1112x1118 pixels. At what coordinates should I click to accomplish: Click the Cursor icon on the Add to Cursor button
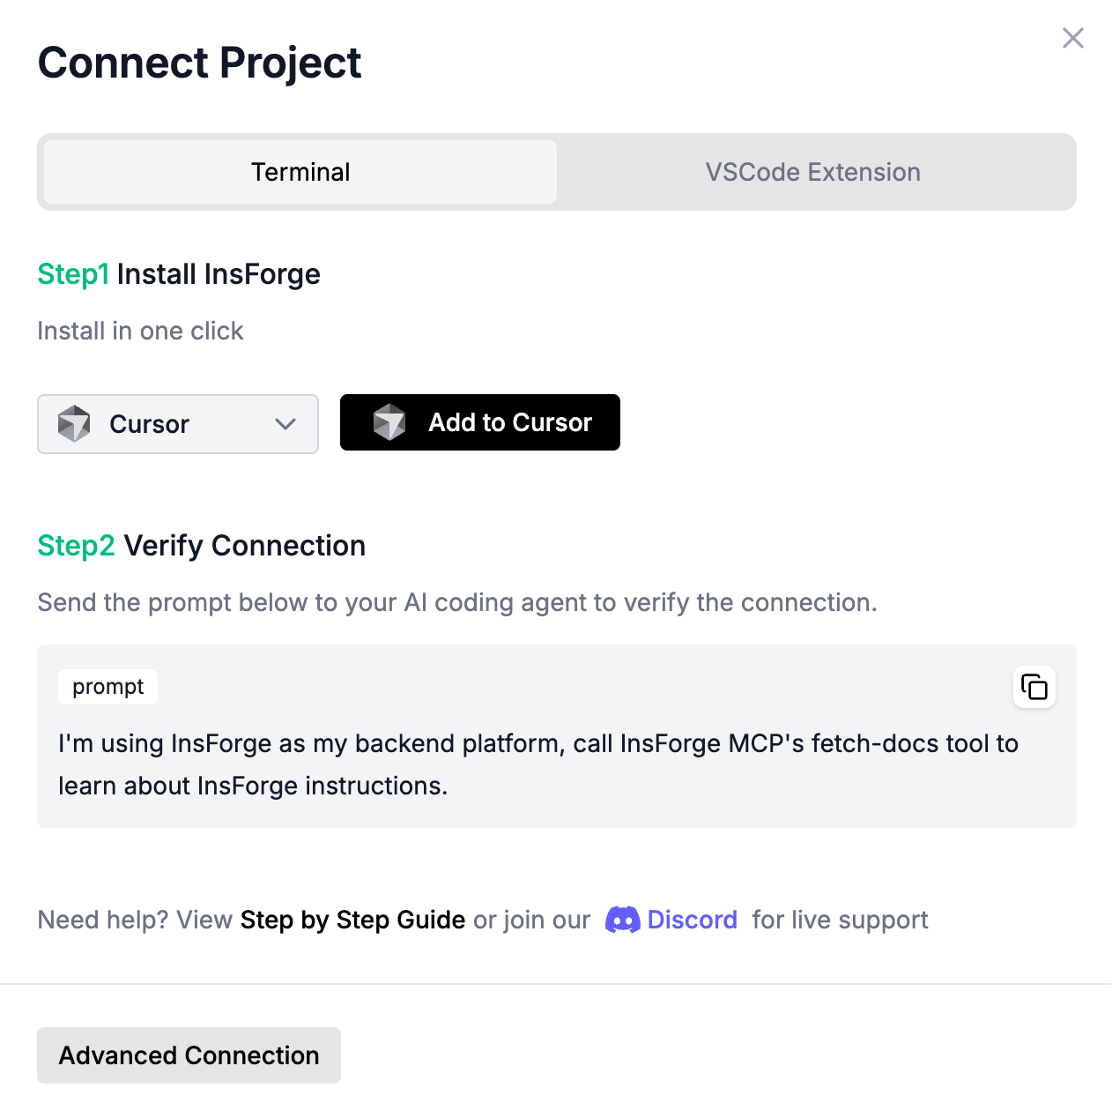click(x=390, y=422)
